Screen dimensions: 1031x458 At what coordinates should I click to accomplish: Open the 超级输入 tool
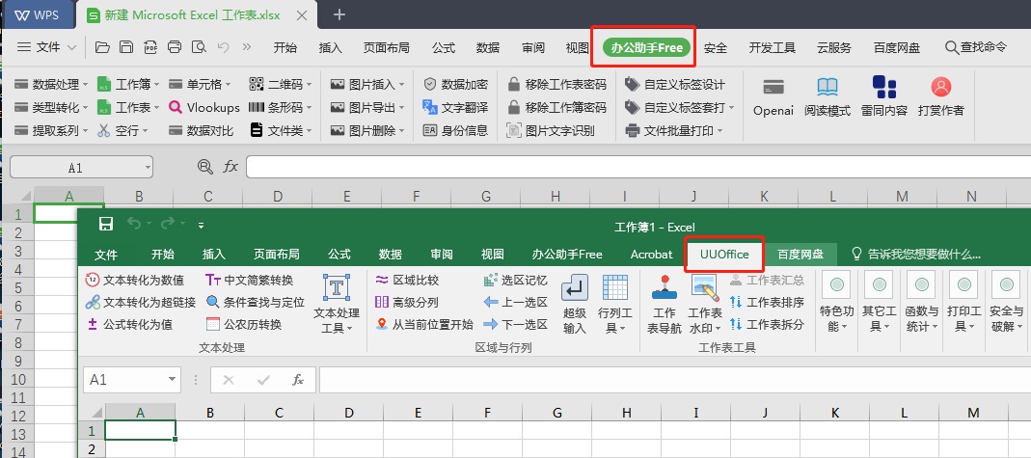coord(575,305)
